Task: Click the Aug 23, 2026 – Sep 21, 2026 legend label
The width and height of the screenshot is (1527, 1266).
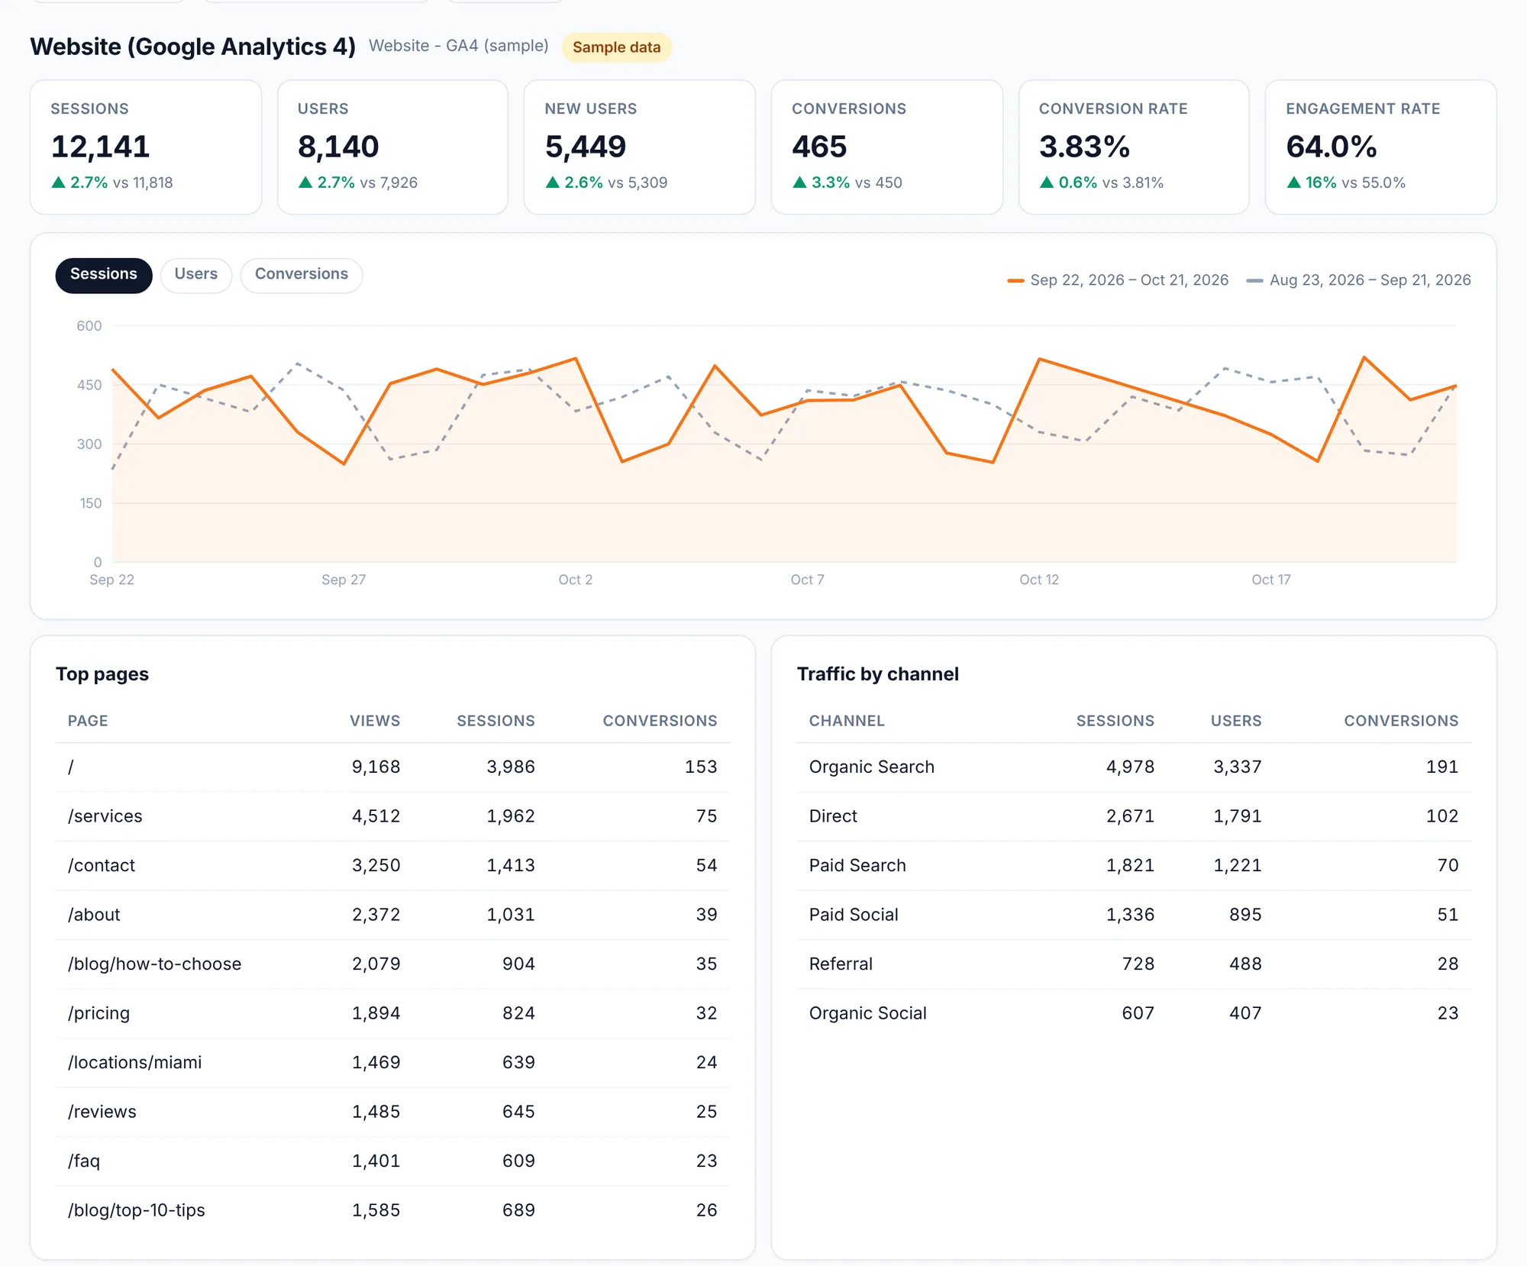Action: pos(1370,280)
